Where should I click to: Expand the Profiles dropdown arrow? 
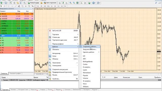8,3
